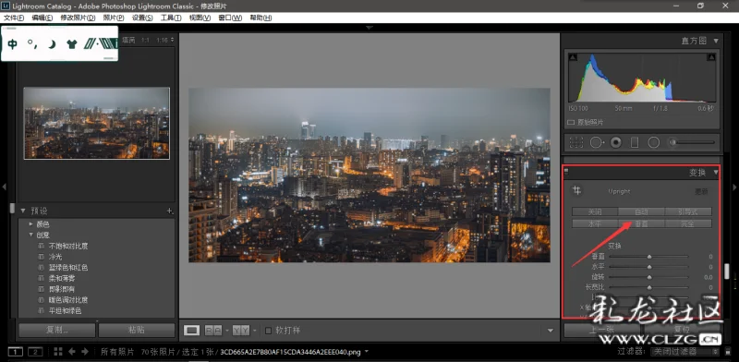Open the 修改照片 menu
The image size is (739, 362).
point(78,18)
